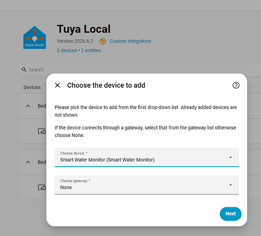This screenshot has width=261, height=236.
Task: Click the Choose the device to add heading
Action: coord(106,85)
